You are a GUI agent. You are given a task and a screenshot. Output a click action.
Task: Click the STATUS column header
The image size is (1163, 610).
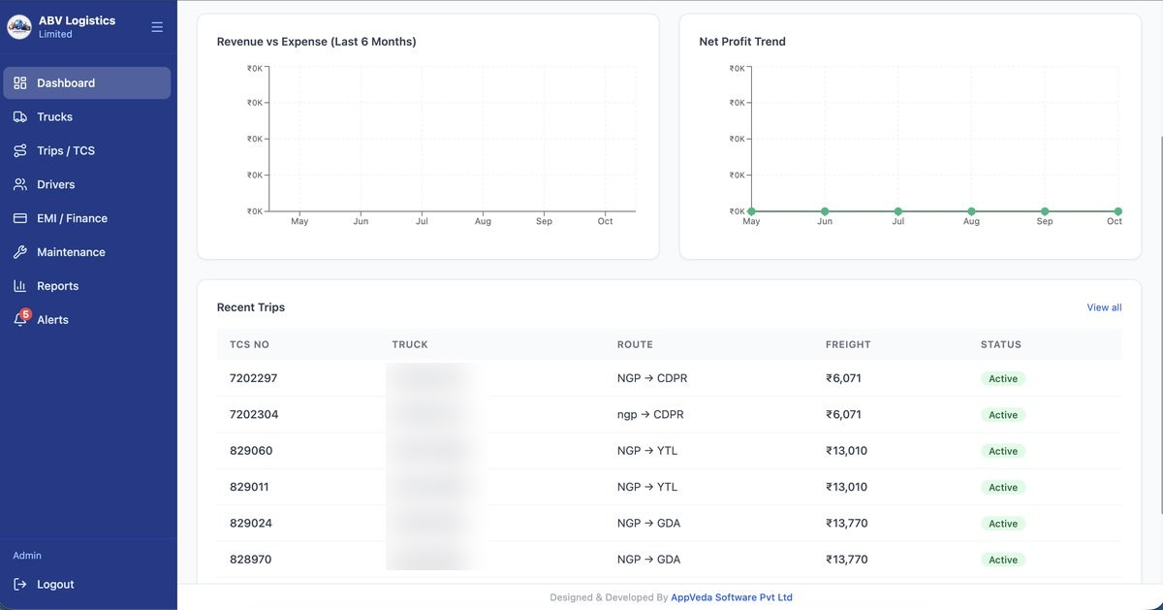coord(1001,344)
